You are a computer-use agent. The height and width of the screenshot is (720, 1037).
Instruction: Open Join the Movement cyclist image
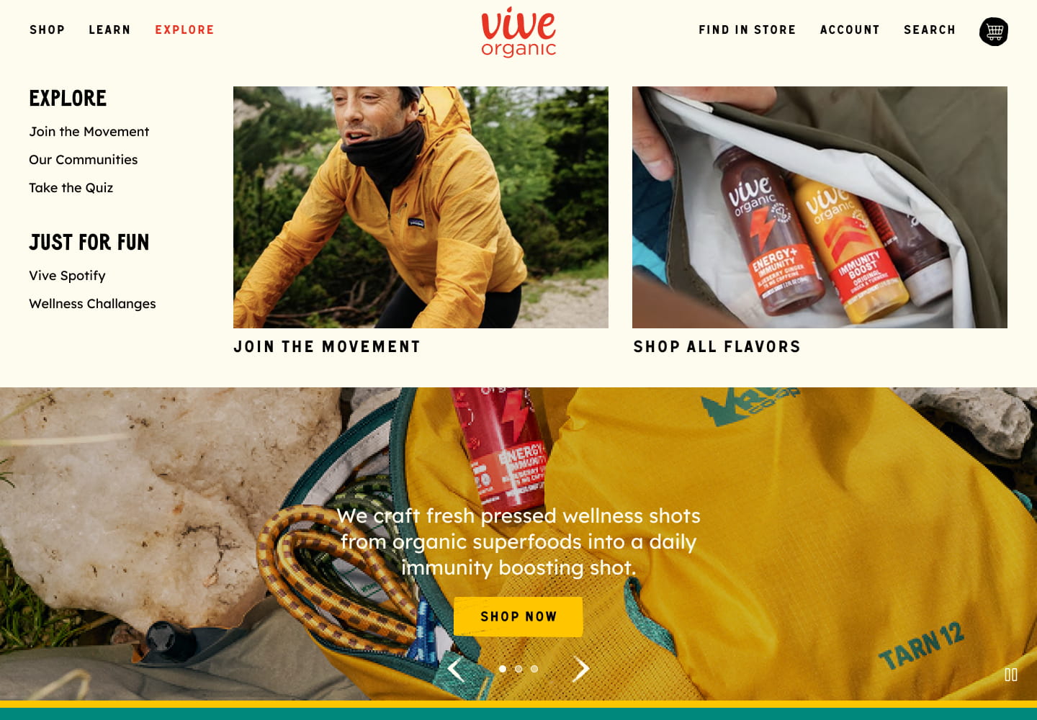click(x=421, y=207)
